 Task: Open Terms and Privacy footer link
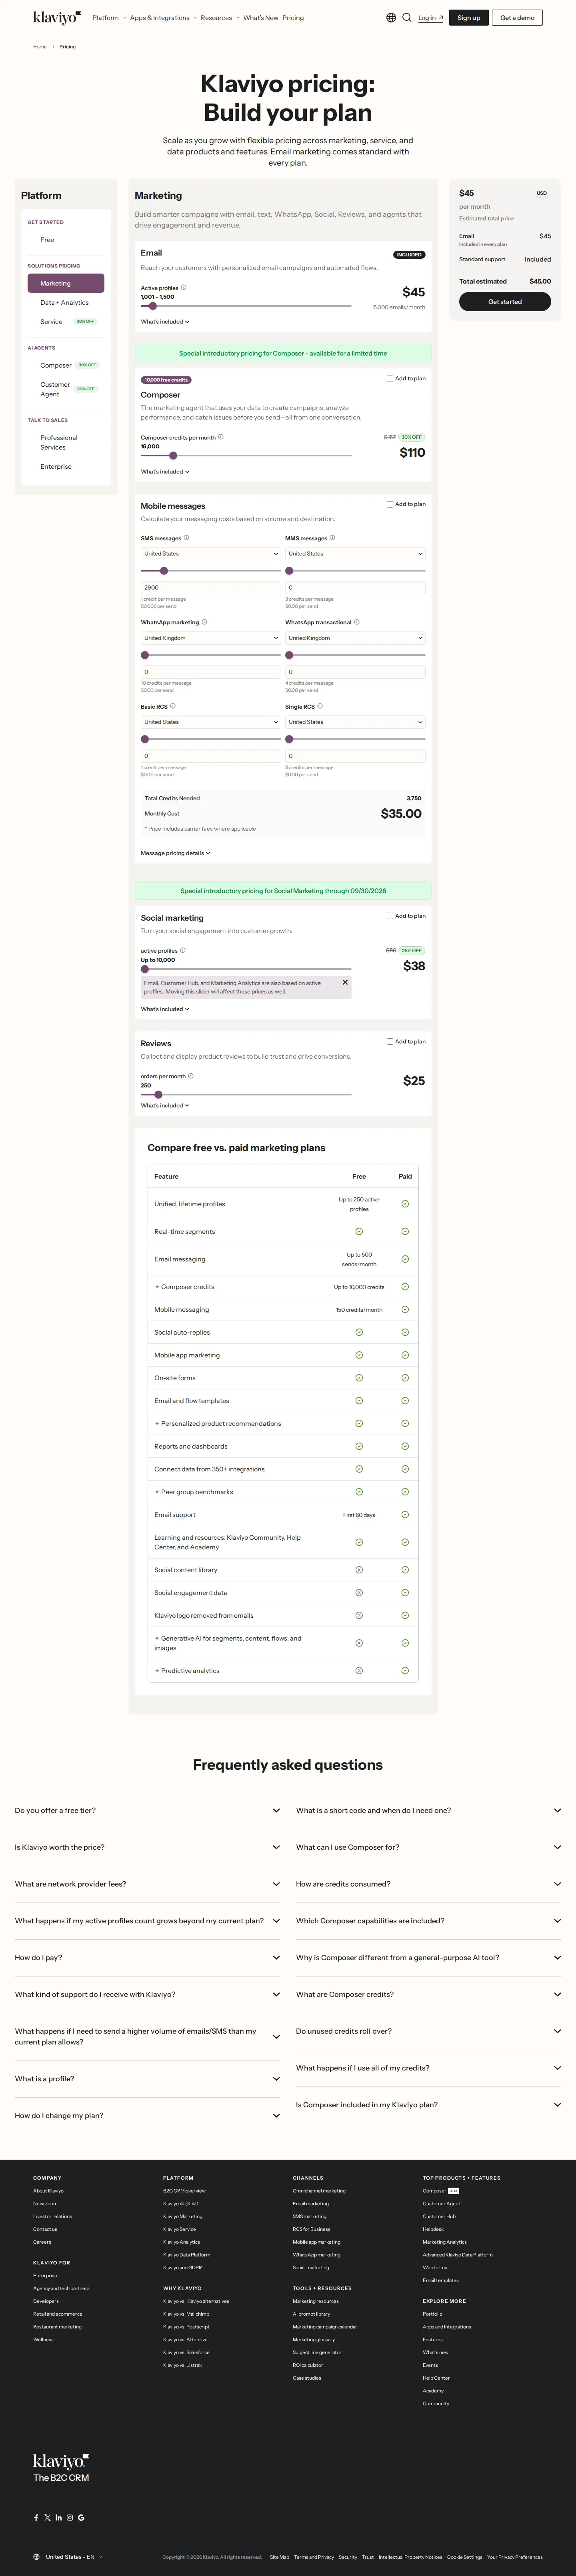[314, 2557]
